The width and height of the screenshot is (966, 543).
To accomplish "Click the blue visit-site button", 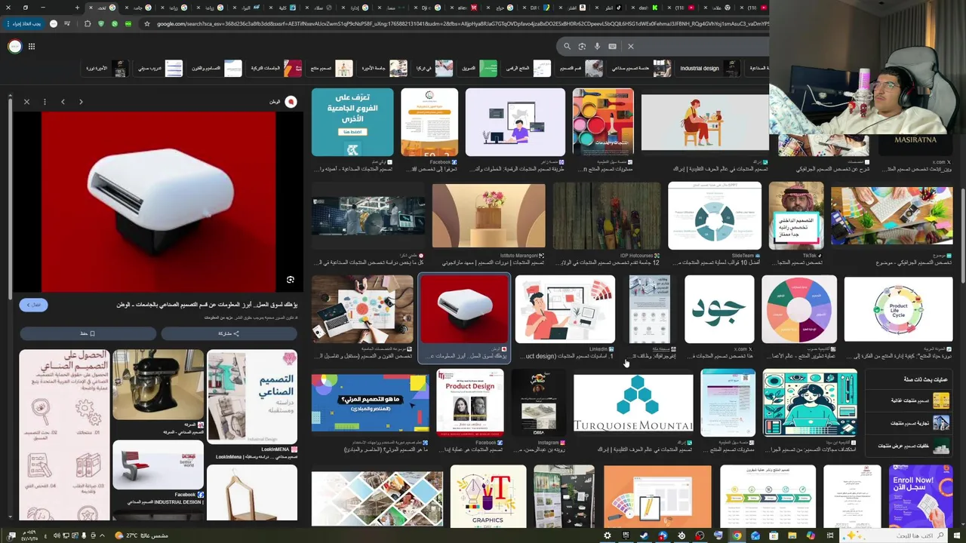I will [33, 305].
